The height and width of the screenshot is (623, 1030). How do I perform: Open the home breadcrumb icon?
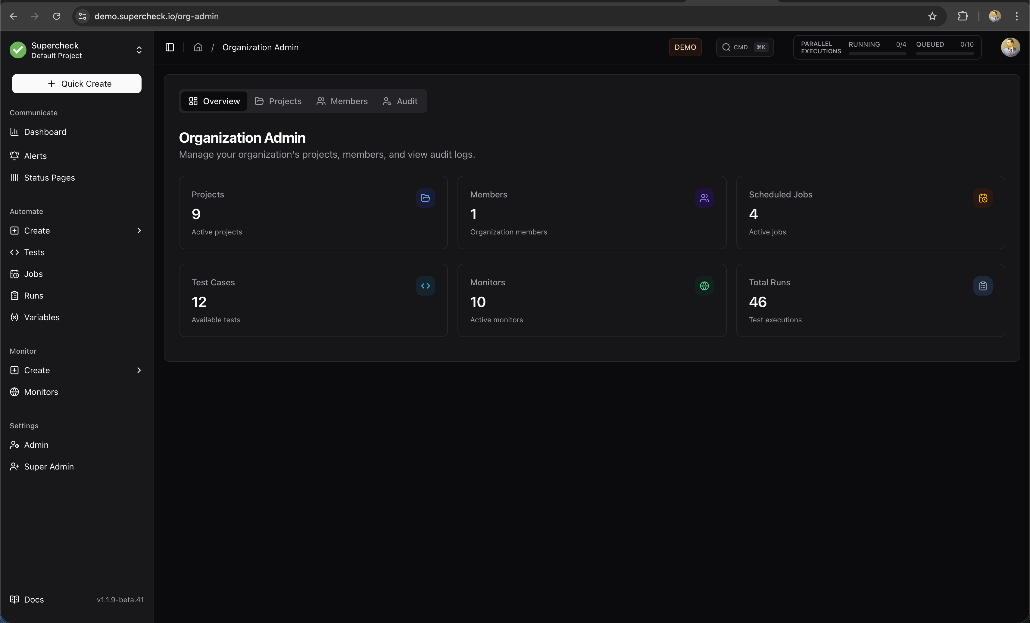point(198,47)
